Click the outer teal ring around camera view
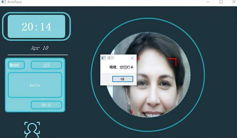Image resolution: width=237 pixels, height=138 pixels. [x=148, y=18]
